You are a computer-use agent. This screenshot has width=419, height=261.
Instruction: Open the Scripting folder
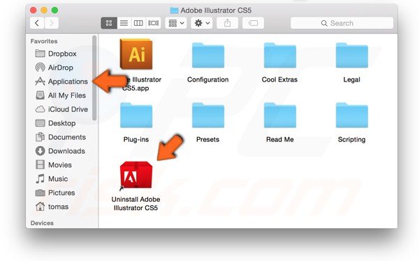[352, 116]
